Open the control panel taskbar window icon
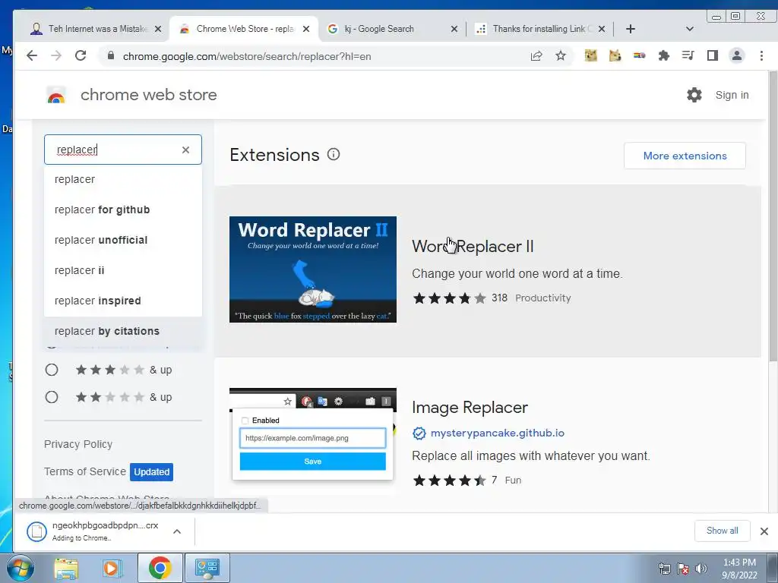Screen dimensions: 778x583 [207, 568]
